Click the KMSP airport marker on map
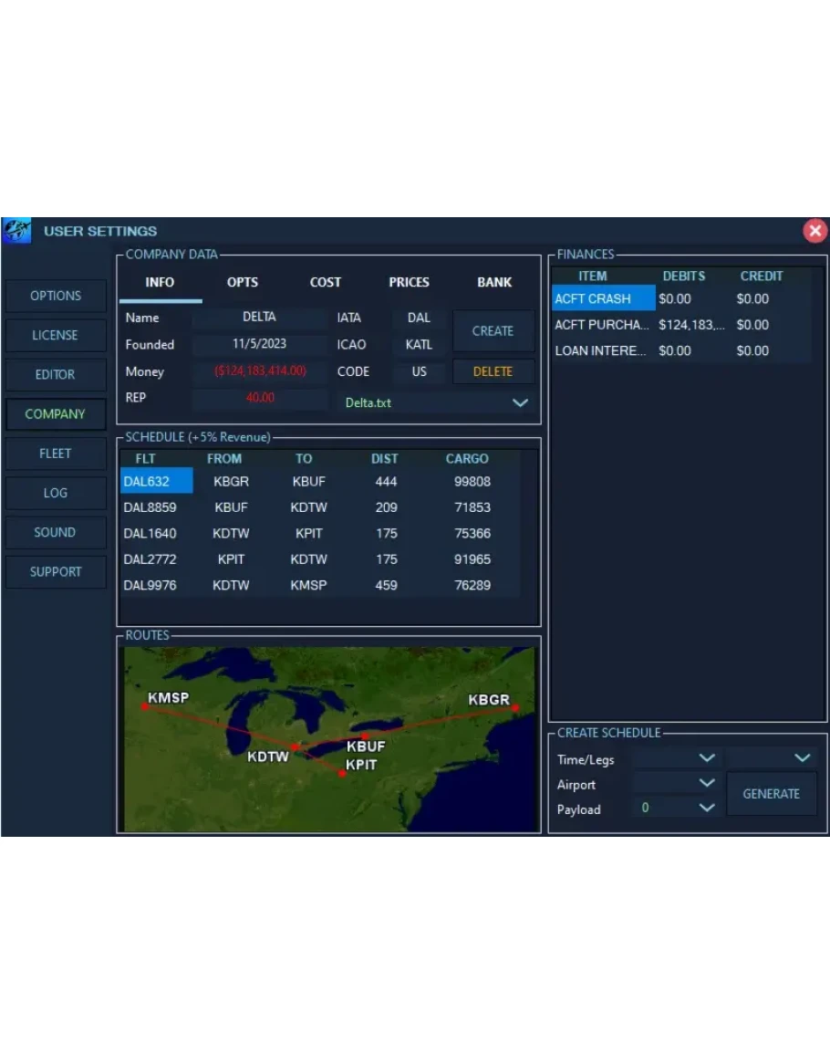Screen dimensions: 830x1054 point(144,705)
